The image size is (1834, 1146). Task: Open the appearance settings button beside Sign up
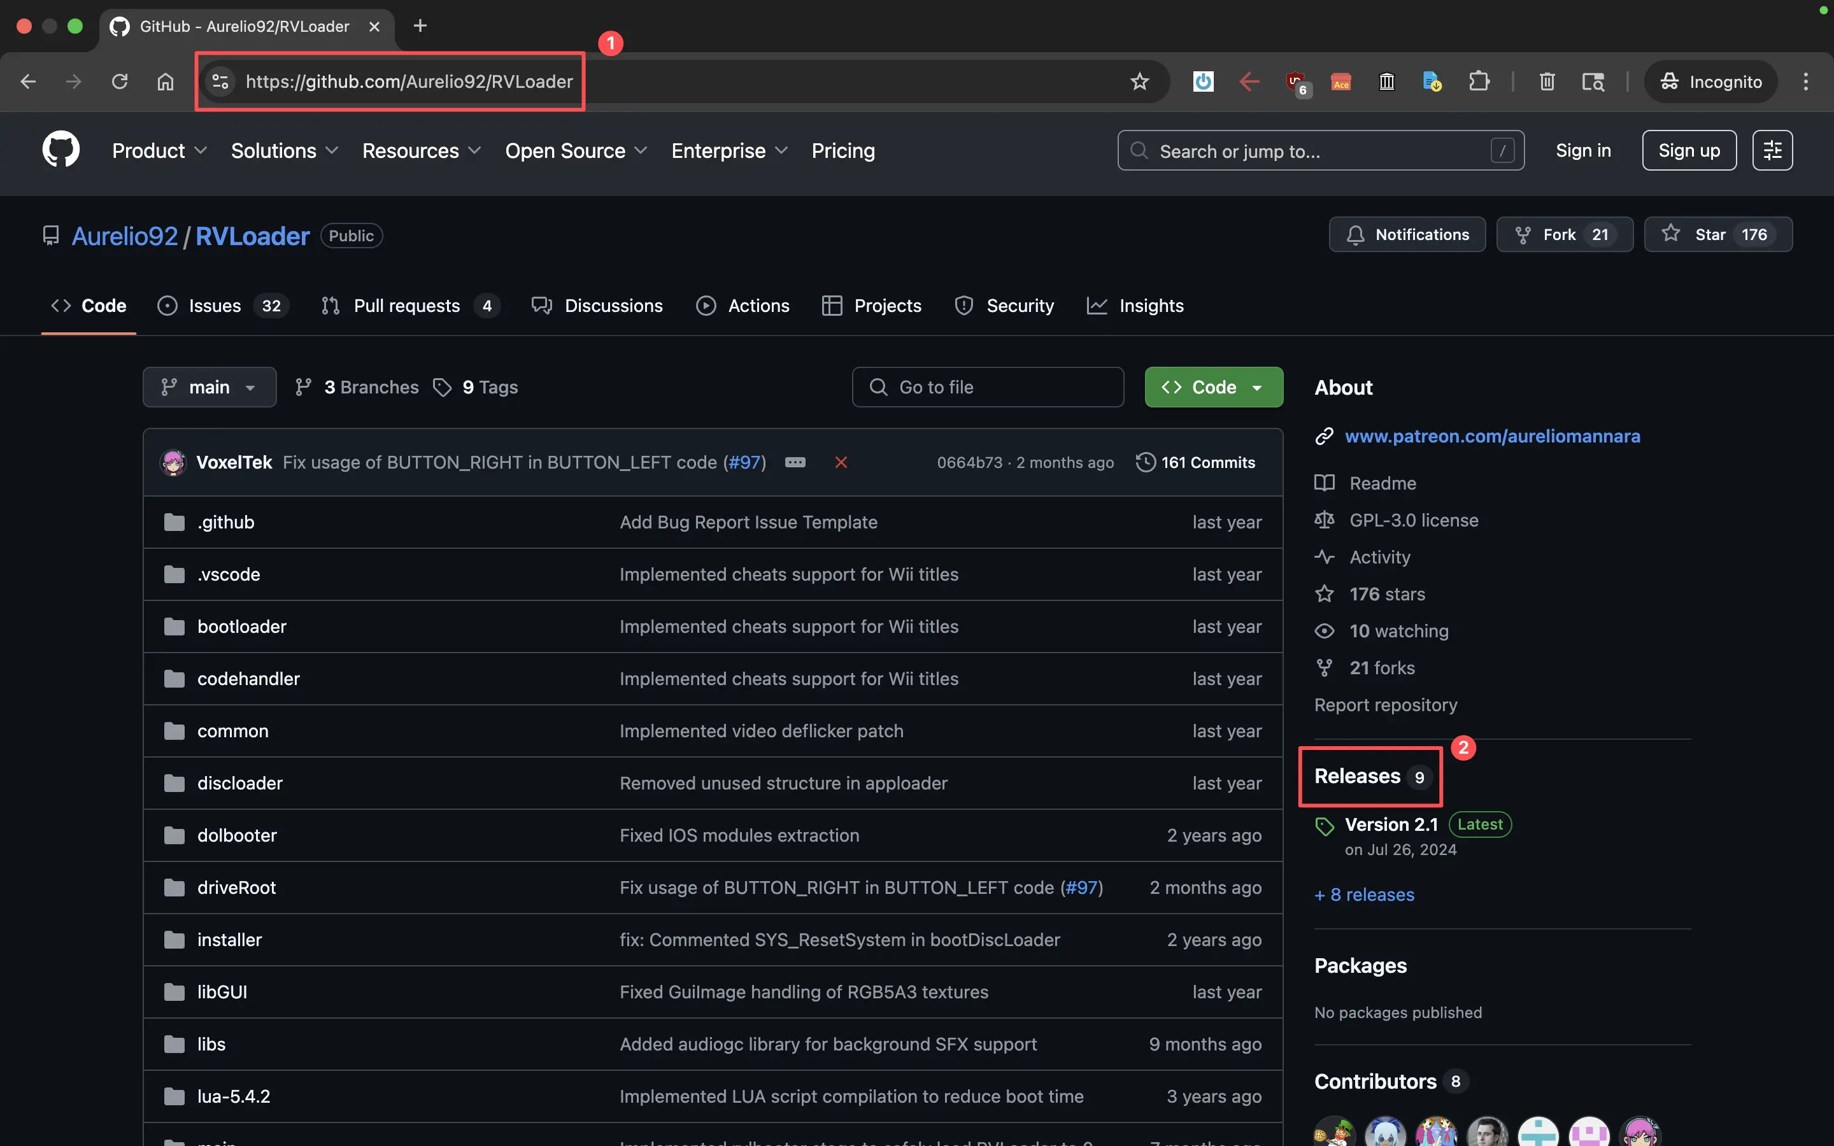1772,150
